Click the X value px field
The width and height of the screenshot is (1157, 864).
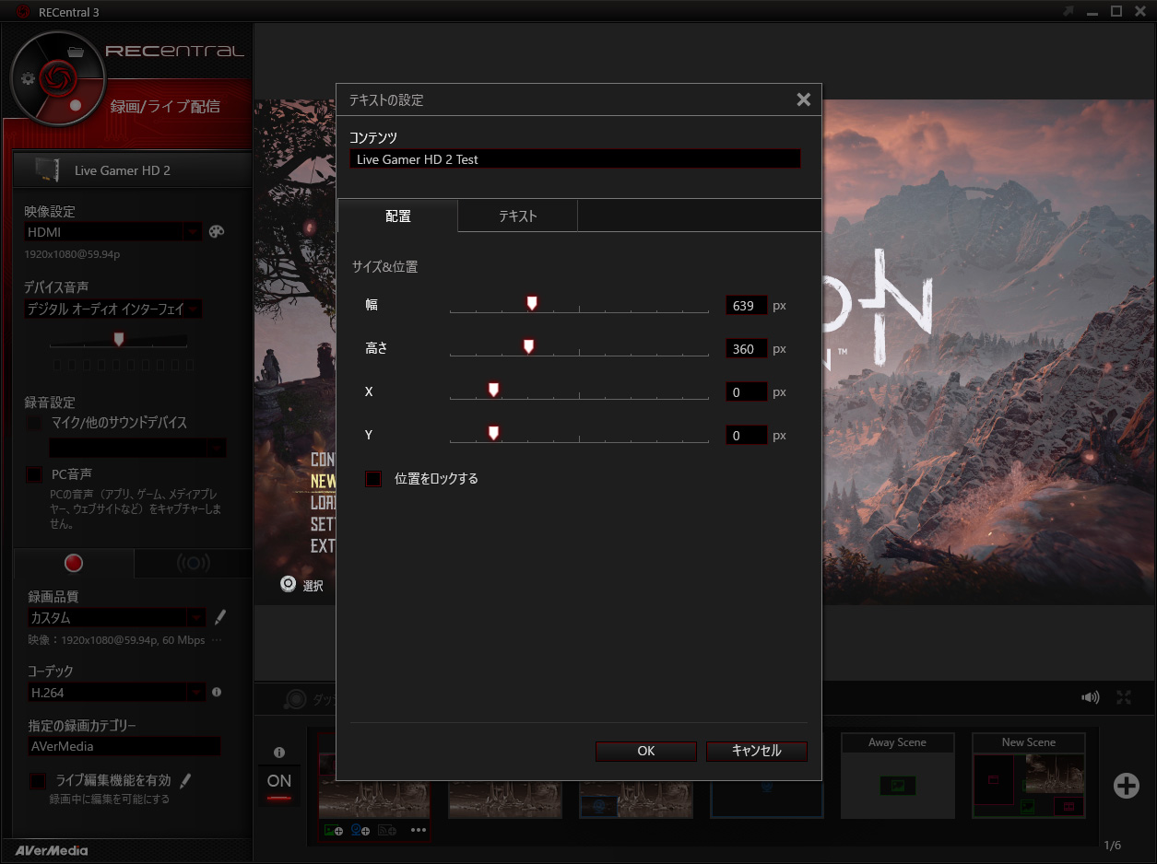coord(747,392)
